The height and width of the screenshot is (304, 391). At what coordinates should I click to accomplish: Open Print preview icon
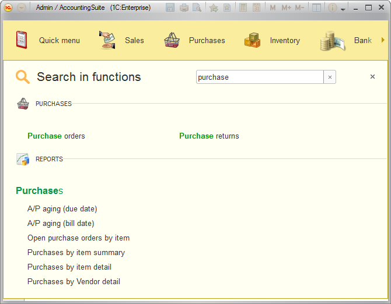coord(197,8)
